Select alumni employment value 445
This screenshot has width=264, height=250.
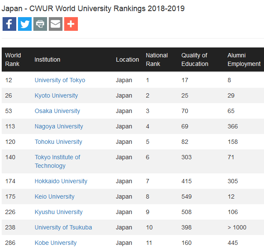pos(233,243)
